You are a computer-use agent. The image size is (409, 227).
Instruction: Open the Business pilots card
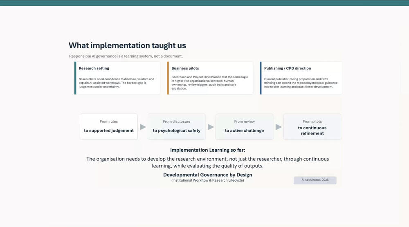click(x=210, y=78)
